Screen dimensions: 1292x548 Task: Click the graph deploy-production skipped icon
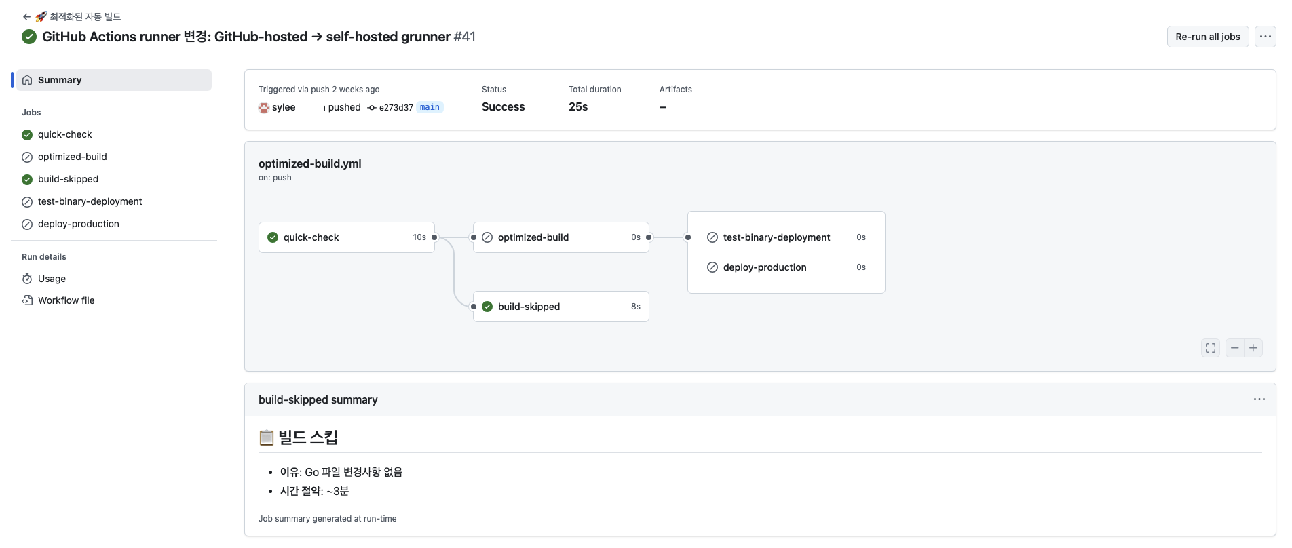[x=712, y=267]
